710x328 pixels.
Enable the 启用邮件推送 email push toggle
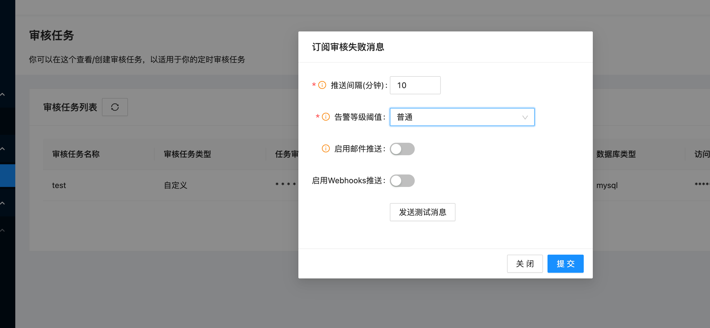(402, 149)
